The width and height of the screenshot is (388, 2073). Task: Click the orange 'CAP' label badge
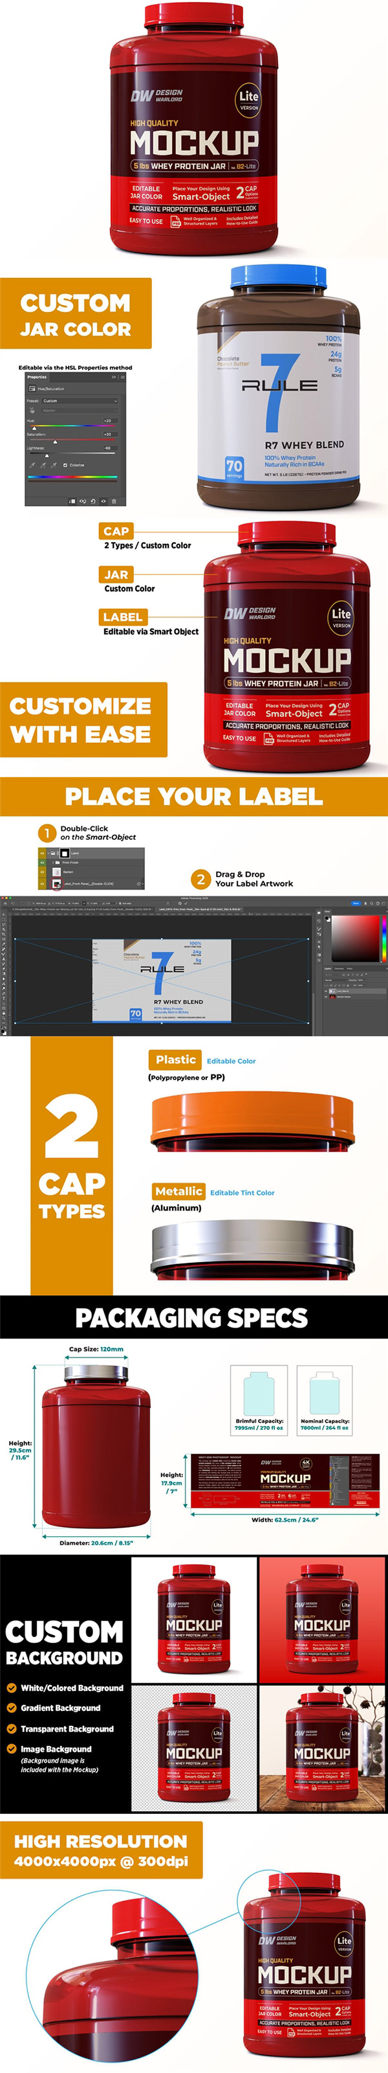(116, 531)
